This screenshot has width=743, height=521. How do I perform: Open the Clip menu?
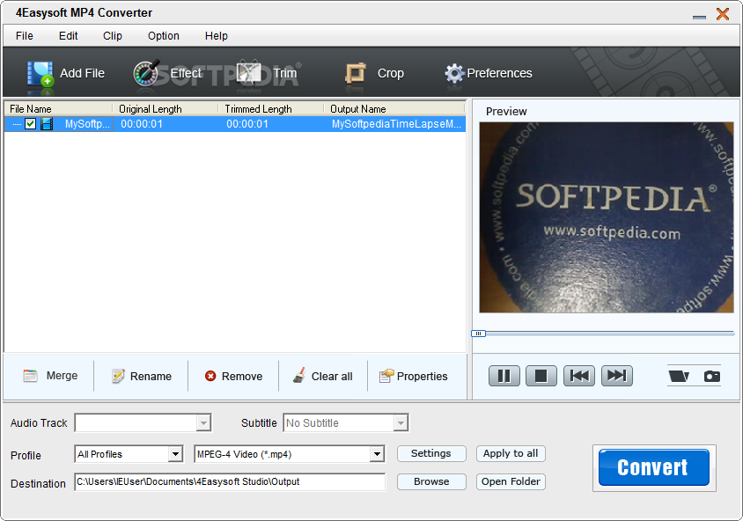pyautogui.click(x=113, y=36)
